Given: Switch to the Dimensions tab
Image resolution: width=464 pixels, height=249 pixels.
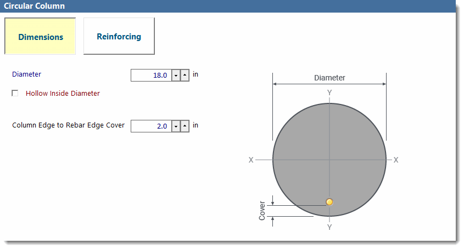Looking at the screenshot, I should click(x=40, y=37).
